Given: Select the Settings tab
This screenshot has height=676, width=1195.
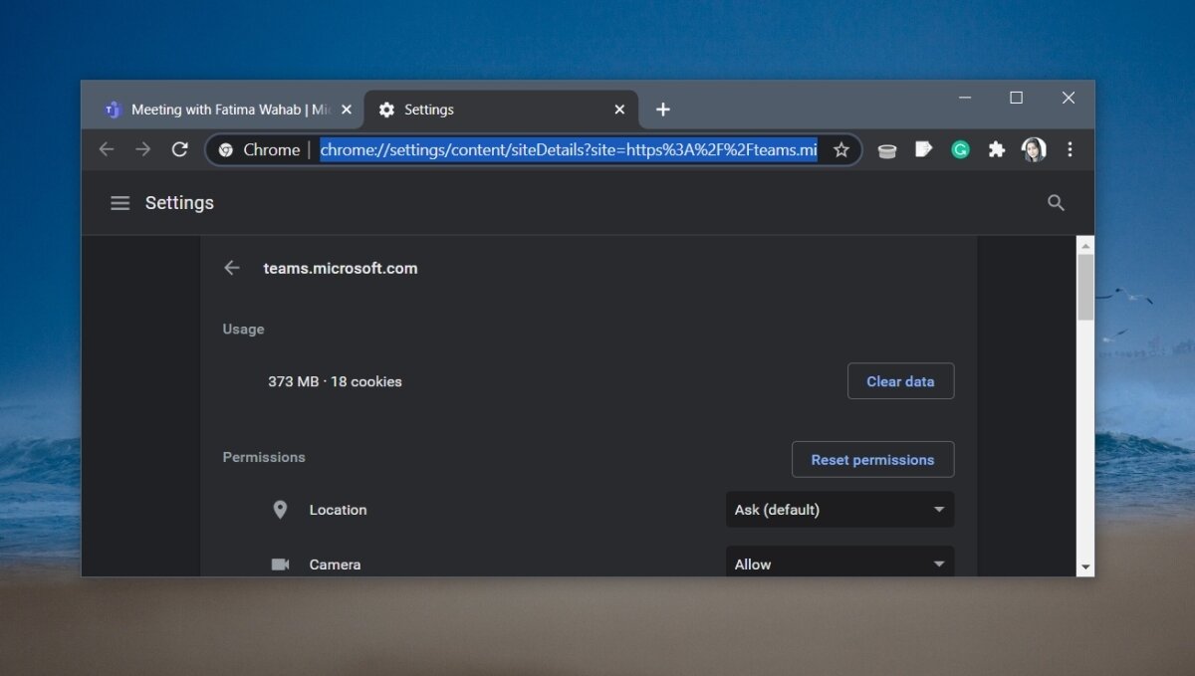Looking at the screenshot, I should pyautogui.click(x=488, y=110).
